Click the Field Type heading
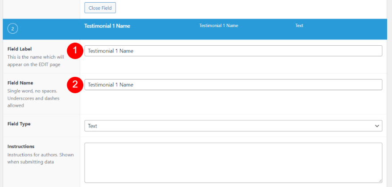Screen dimensions: 392x187 tap(19, 123)
